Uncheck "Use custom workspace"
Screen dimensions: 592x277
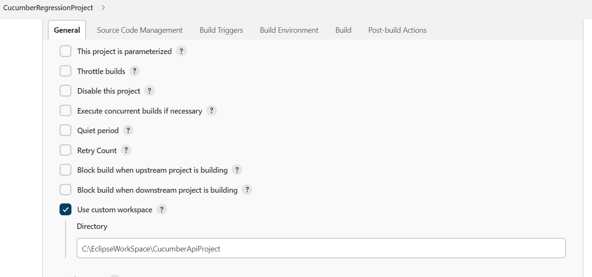click(65, 209)
